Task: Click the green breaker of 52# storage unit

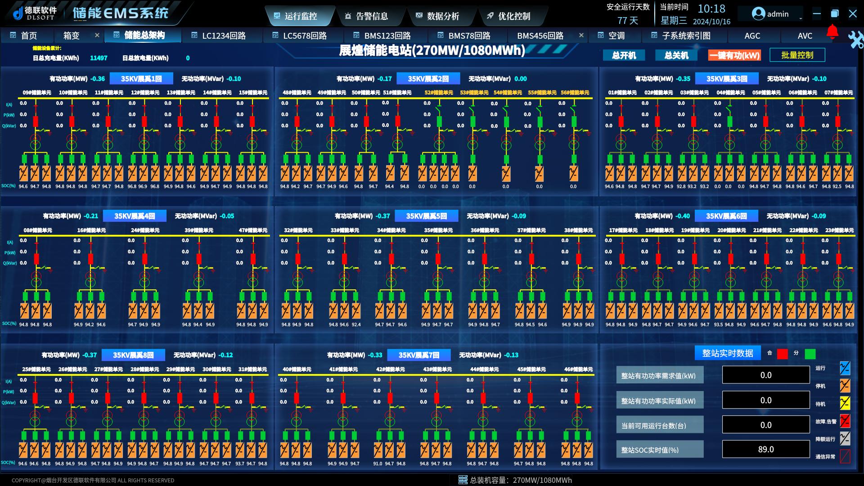Action: click(439, 121)
